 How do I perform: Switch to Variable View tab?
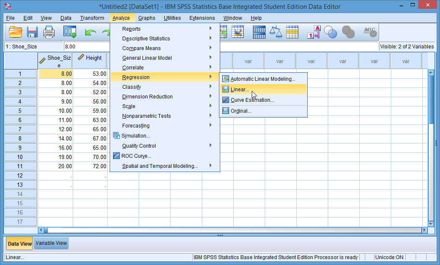pos(51,243)
